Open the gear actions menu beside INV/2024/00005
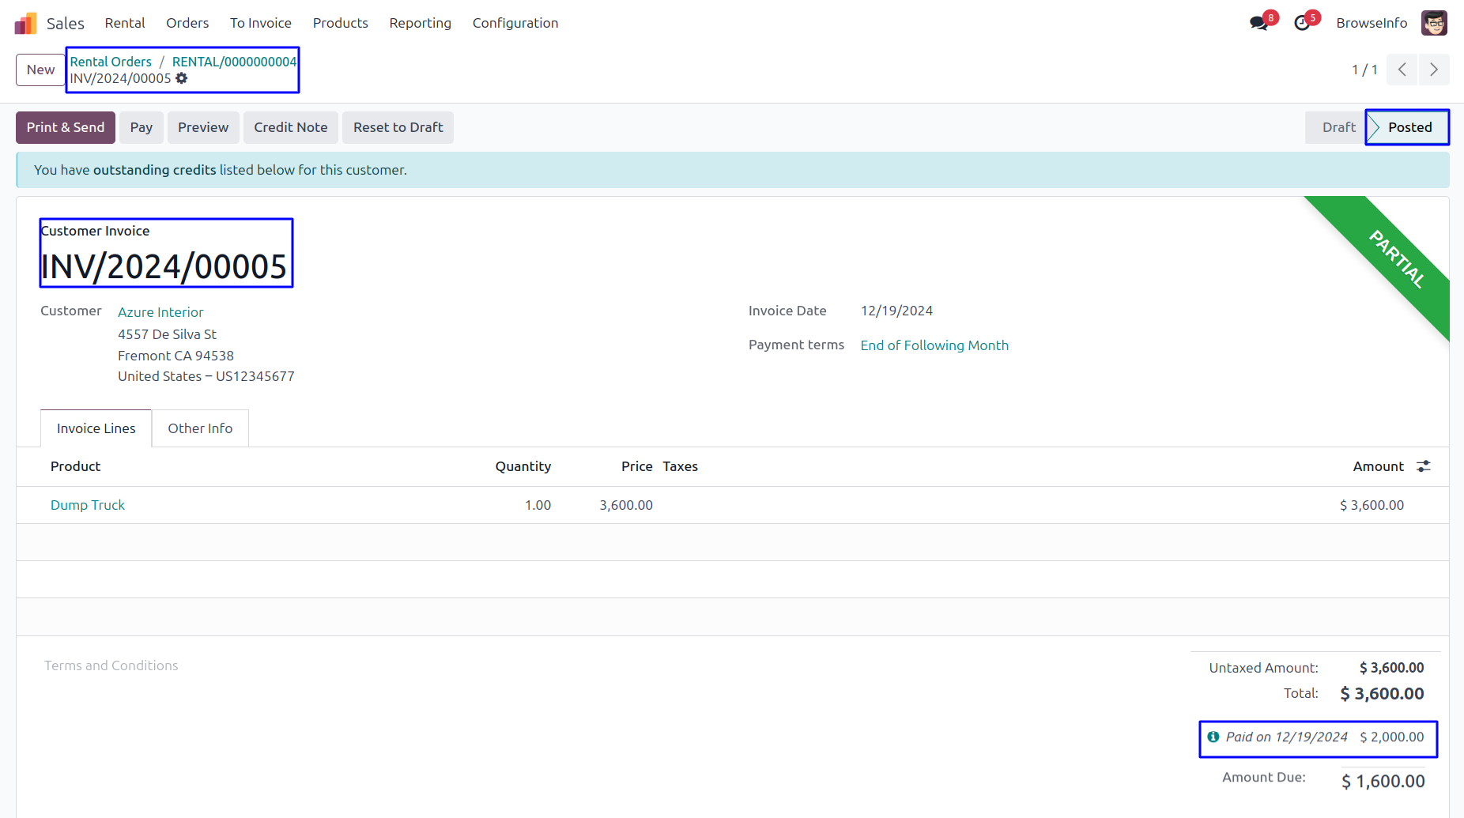The height and width of the screenshot is (818, 1464). click(x=182, y=78)
